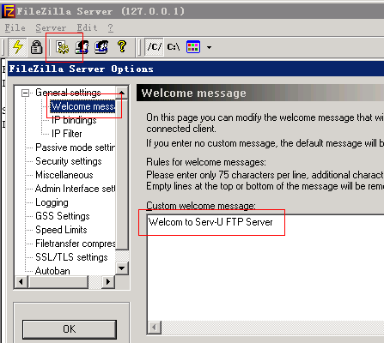Collapse the General settings tree node
The image size is (384, 343).
25,93
